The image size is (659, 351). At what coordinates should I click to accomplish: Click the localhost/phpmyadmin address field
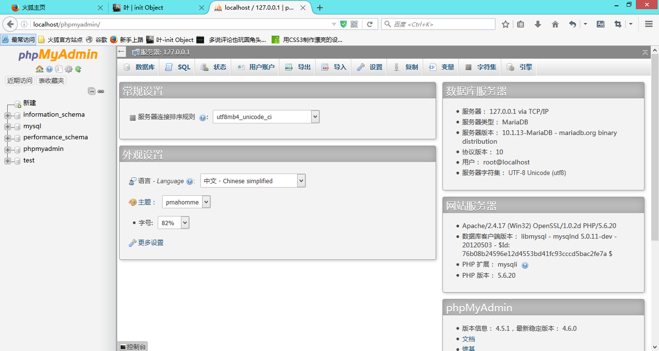pyautogui.click(x=179, y=24)
